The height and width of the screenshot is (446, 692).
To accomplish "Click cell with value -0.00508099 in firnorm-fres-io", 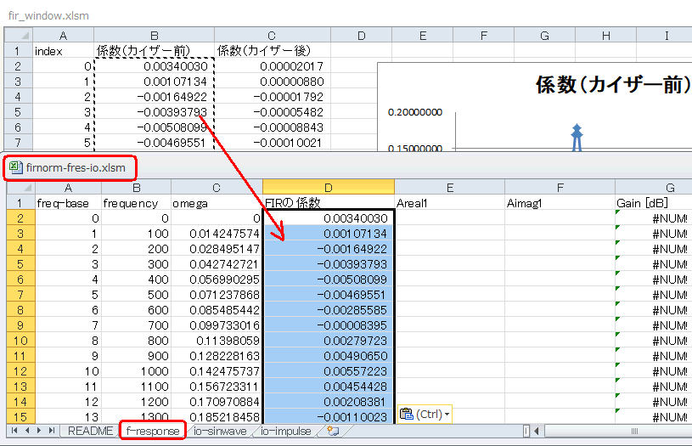I will point(329,279).
